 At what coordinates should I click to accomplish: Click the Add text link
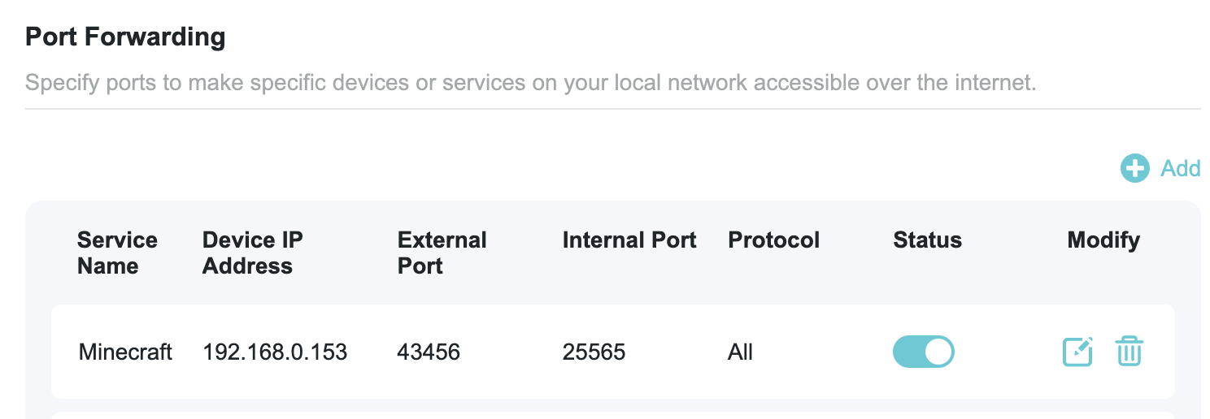click(x=1181, y=168)
